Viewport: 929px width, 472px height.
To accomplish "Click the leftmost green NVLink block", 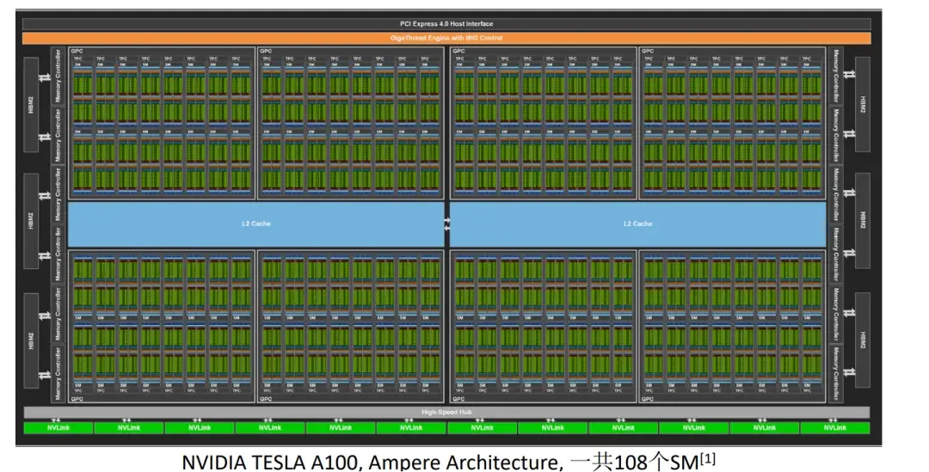I will tap(58, 427).
